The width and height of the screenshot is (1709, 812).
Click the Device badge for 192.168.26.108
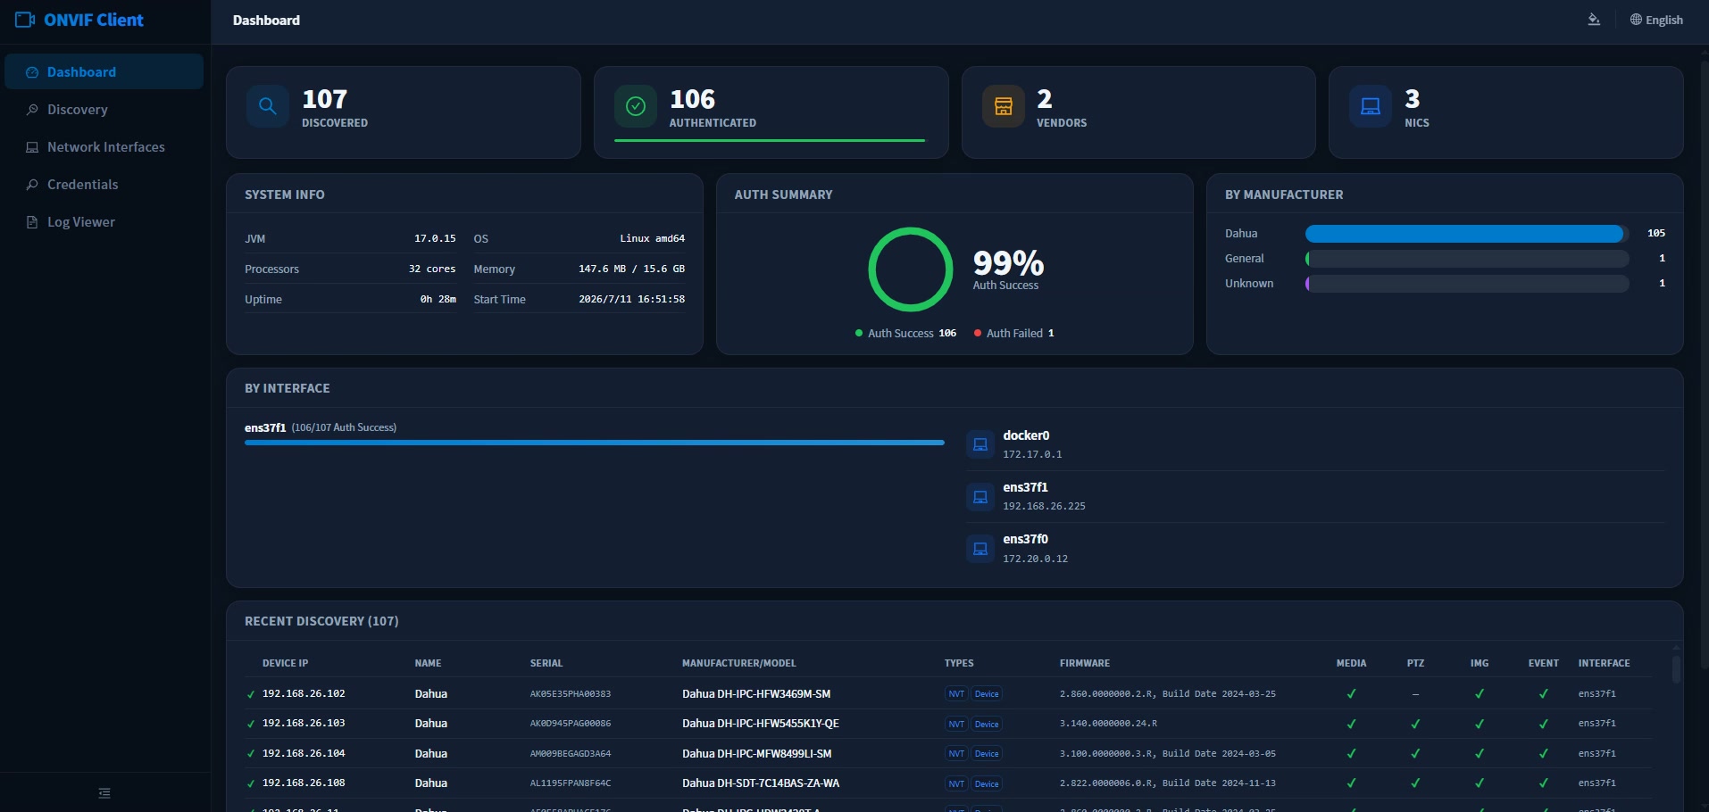(987, 783)
